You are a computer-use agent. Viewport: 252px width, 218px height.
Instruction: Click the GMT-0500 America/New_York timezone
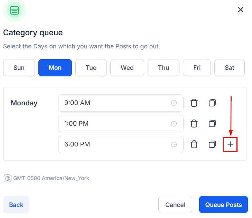(x=47, y=178)
